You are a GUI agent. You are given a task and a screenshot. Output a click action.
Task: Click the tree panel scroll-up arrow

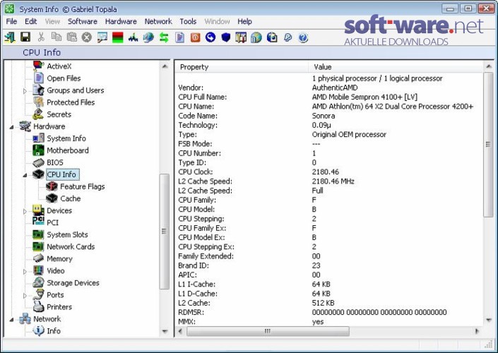(165, 66)
